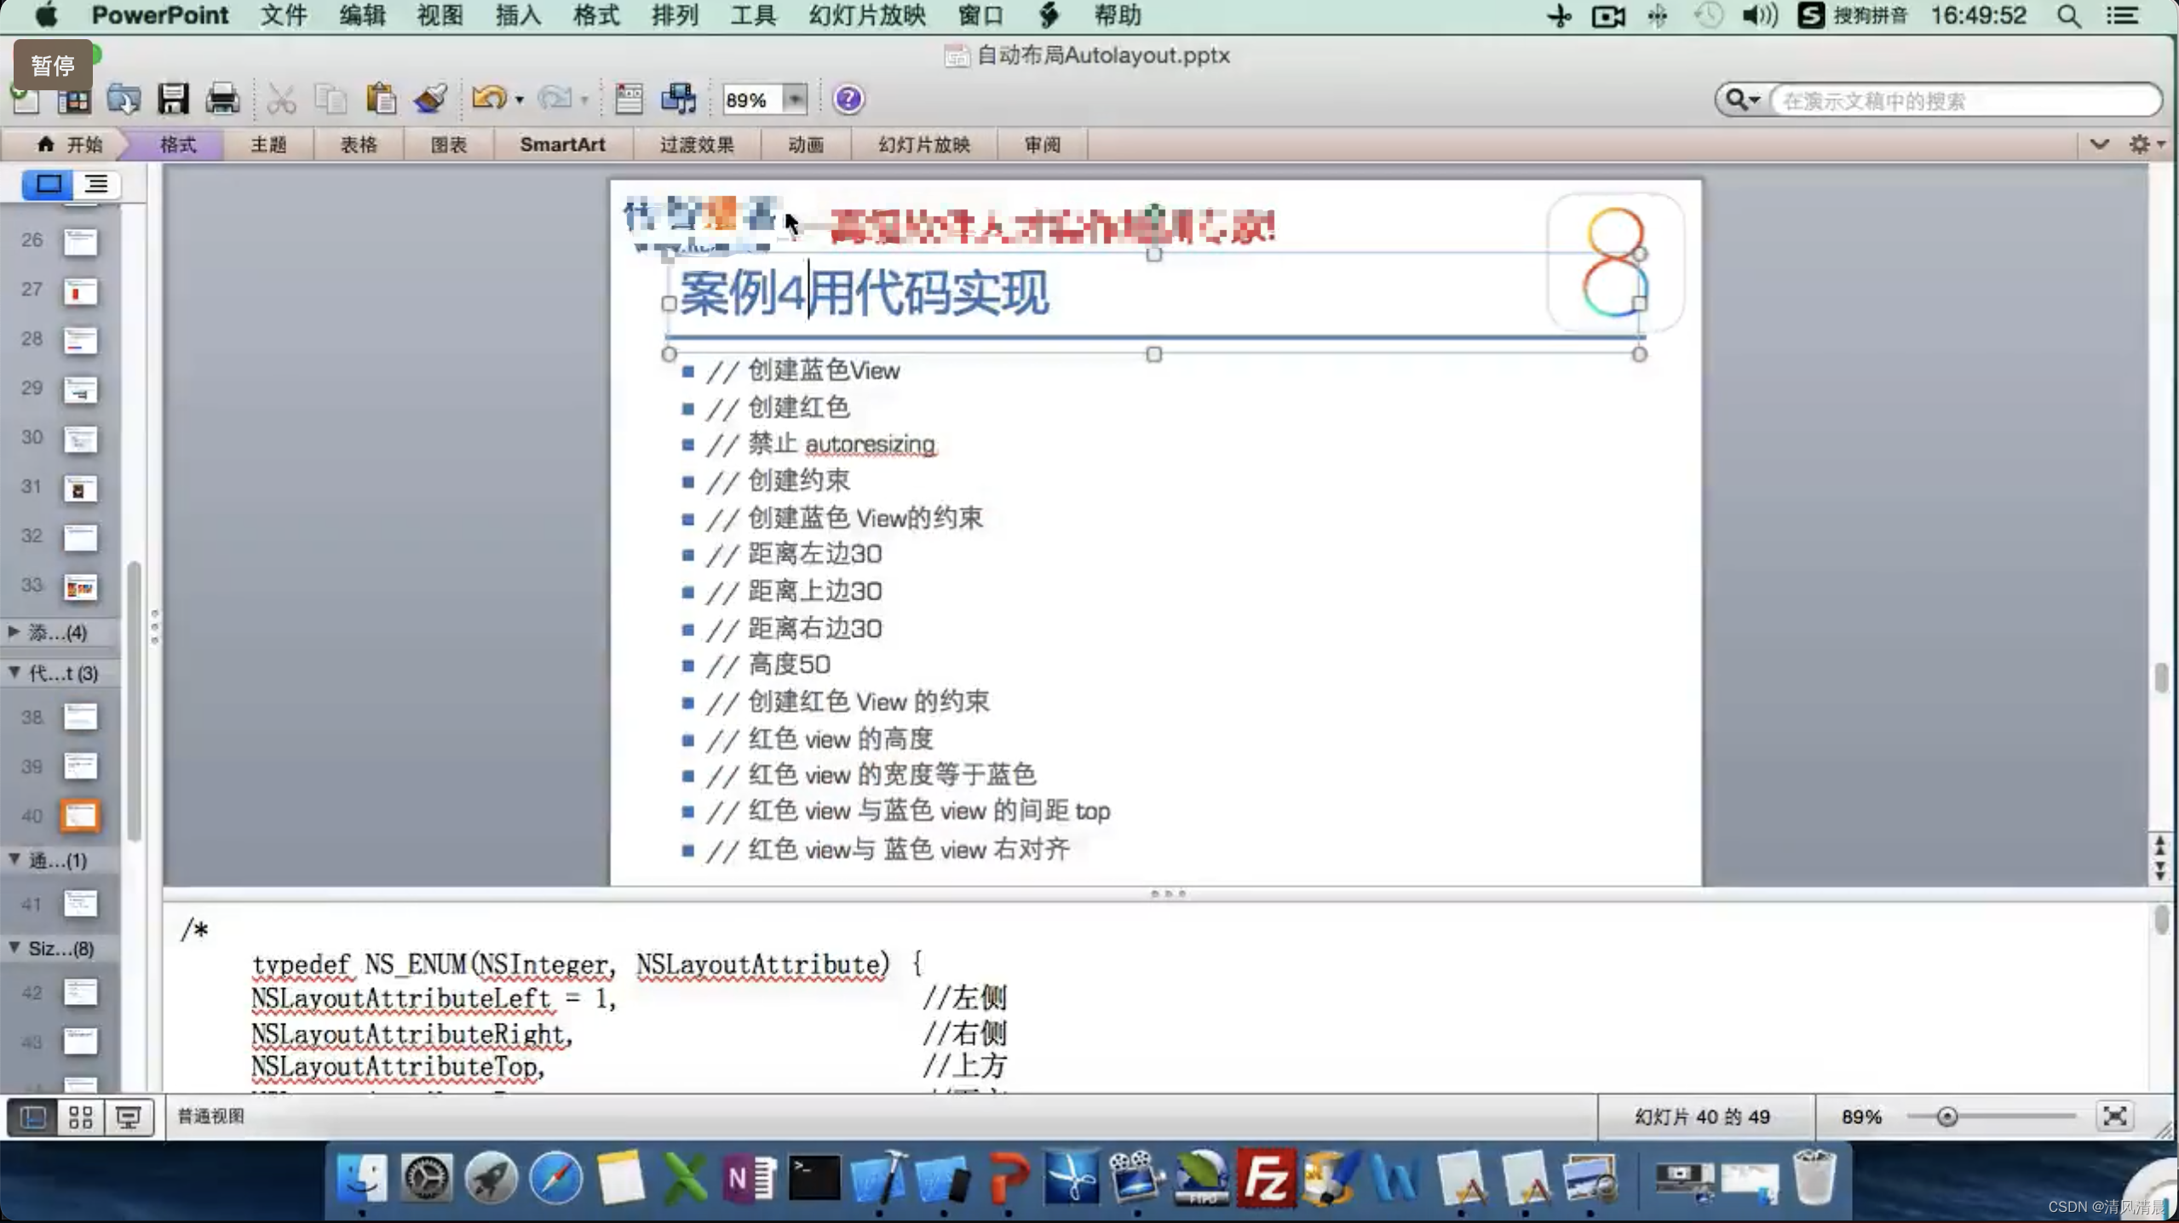Click the Print icon in the toolbar
The width and height of the screenshot is (2179, 1223).
click(222, 99)
